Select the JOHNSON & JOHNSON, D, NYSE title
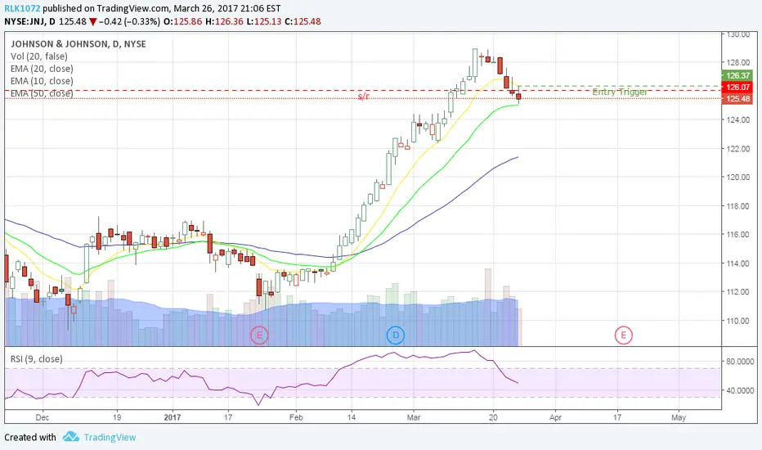The height and width of the screenshot is (450, 762). 78,44
